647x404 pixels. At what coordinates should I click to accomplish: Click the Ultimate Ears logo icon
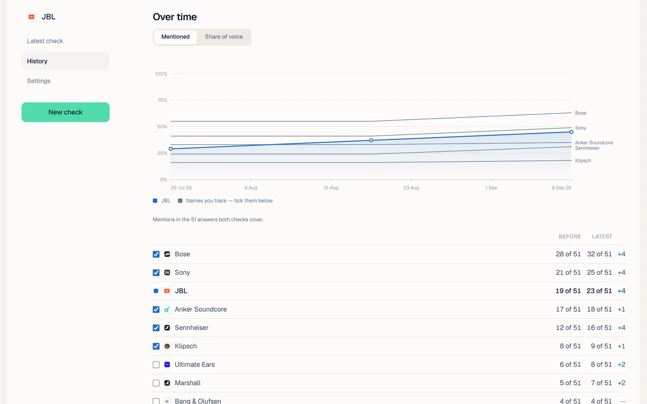coord(167,365)
